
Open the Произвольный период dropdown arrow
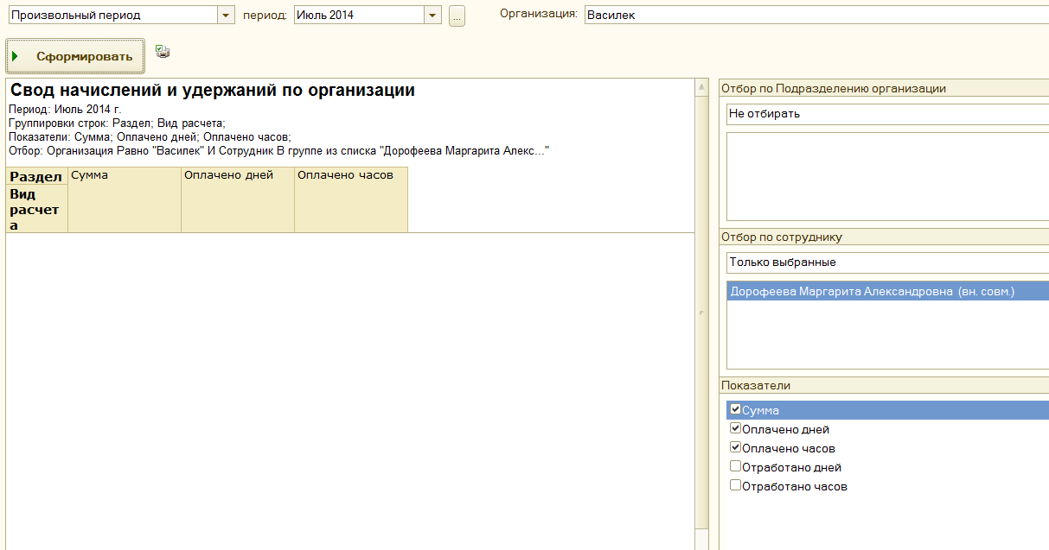coord(226,16)
